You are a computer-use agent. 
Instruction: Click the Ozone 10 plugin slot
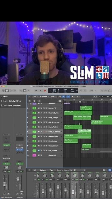coord(20,150)
